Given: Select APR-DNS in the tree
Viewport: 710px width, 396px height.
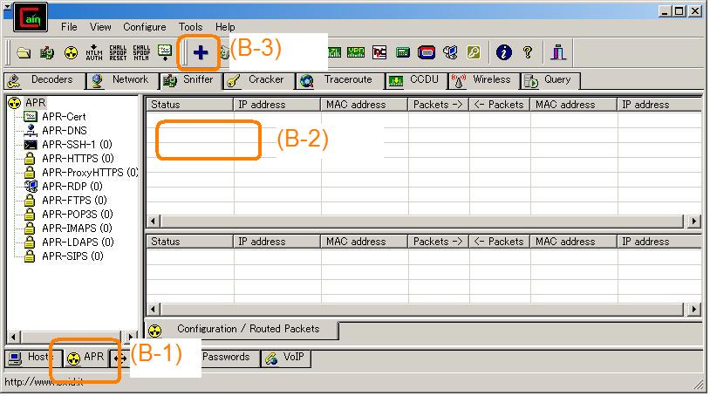Looking at the screenshot, I should [65, 131].
